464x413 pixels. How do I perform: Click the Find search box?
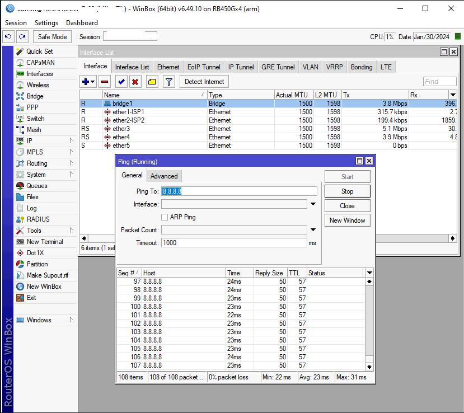pos(439,82)
